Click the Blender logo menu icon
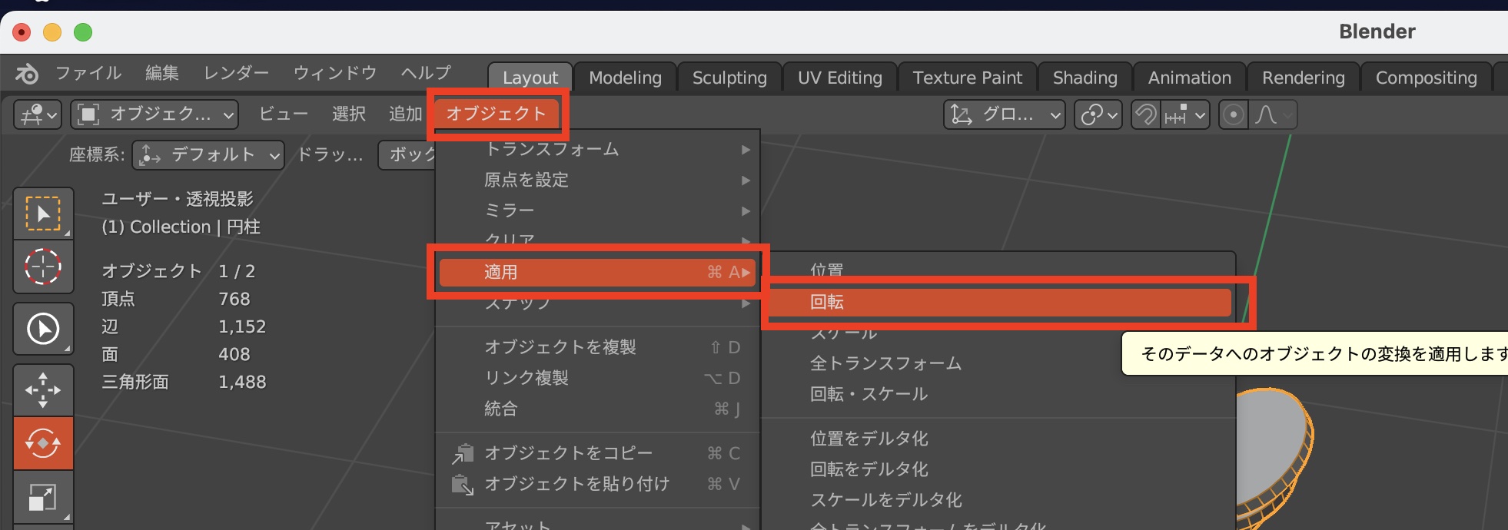This screenshot has height=530, width=1508. coord(27,74)
